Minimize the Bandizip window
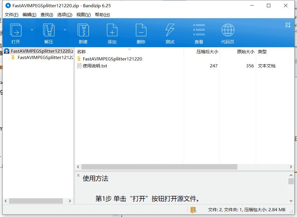Screen dimensions: 297x217 point(252,6)
